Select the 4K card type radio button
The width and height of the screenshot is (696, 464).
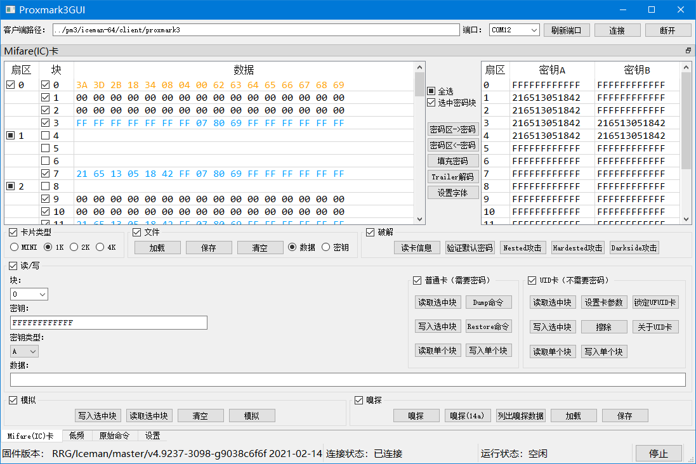click(x=100, y=247)
